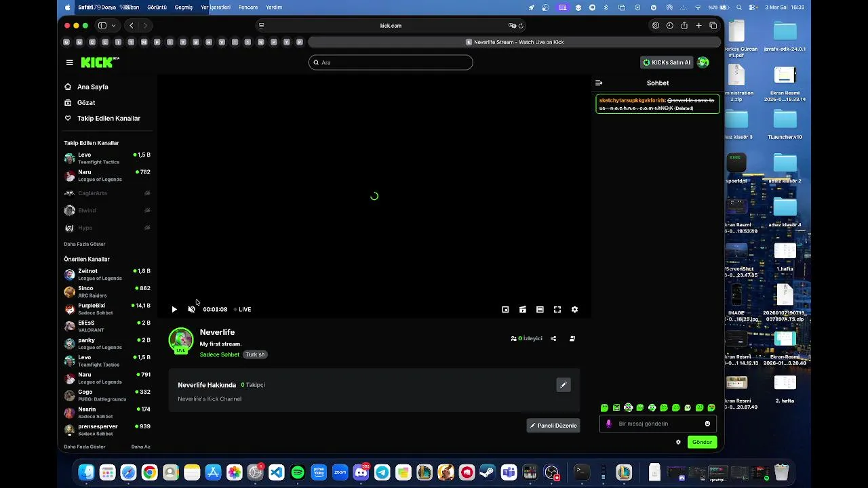The image size is (868, 488).
Task: Open the Kick hamburger sidebar menu
Action: click(69, 62)
